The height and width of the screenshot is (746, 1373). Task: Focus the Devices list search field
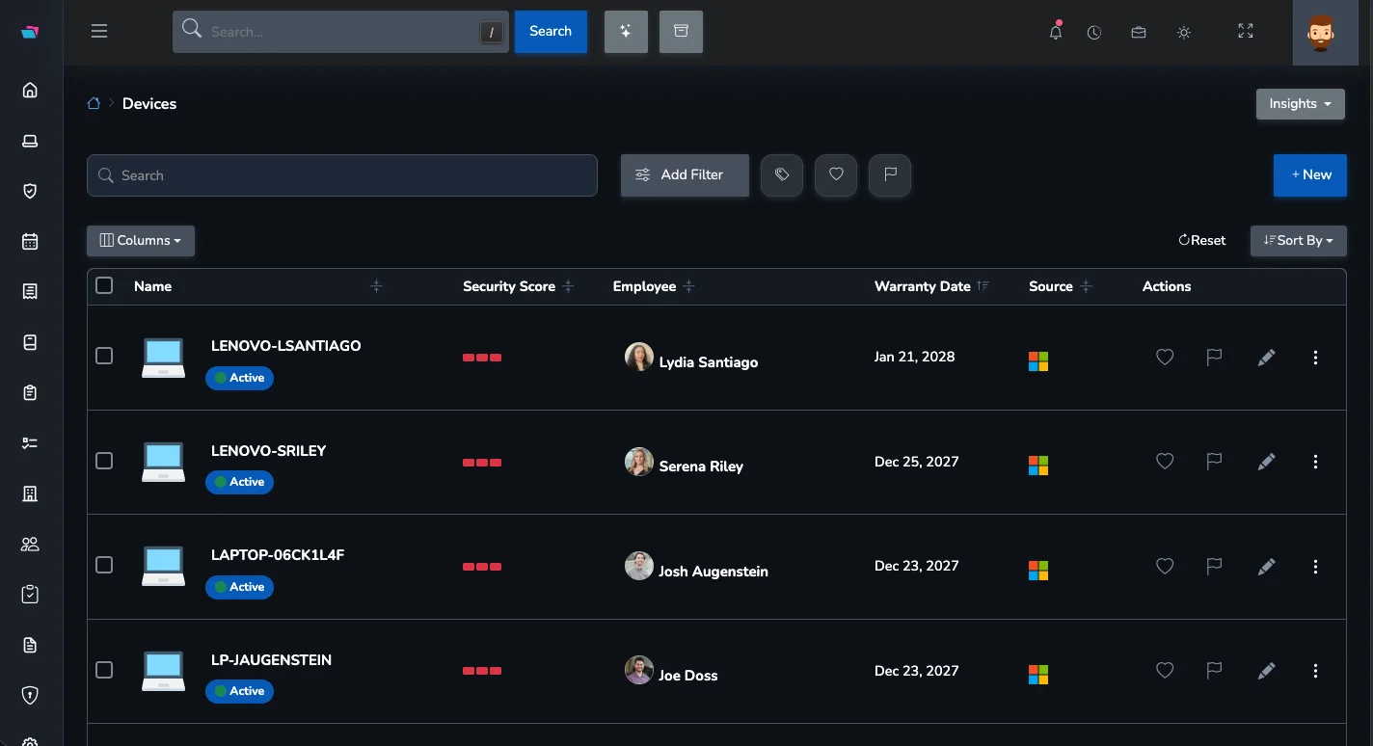[x=342, y=175]
